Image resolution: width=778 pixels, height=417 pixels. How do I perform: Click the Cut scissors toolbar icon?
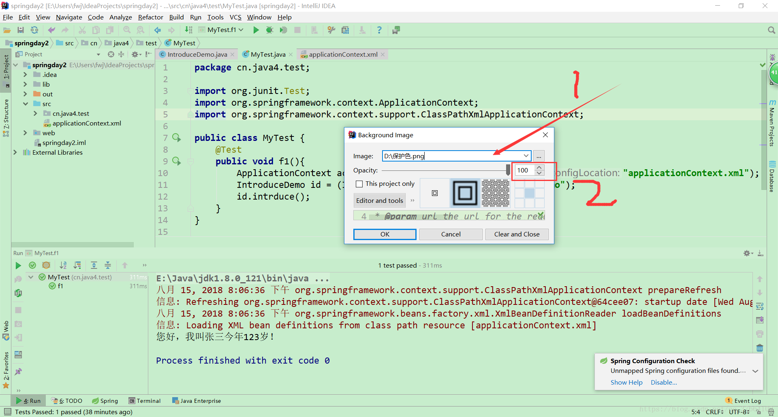[82, 30]
